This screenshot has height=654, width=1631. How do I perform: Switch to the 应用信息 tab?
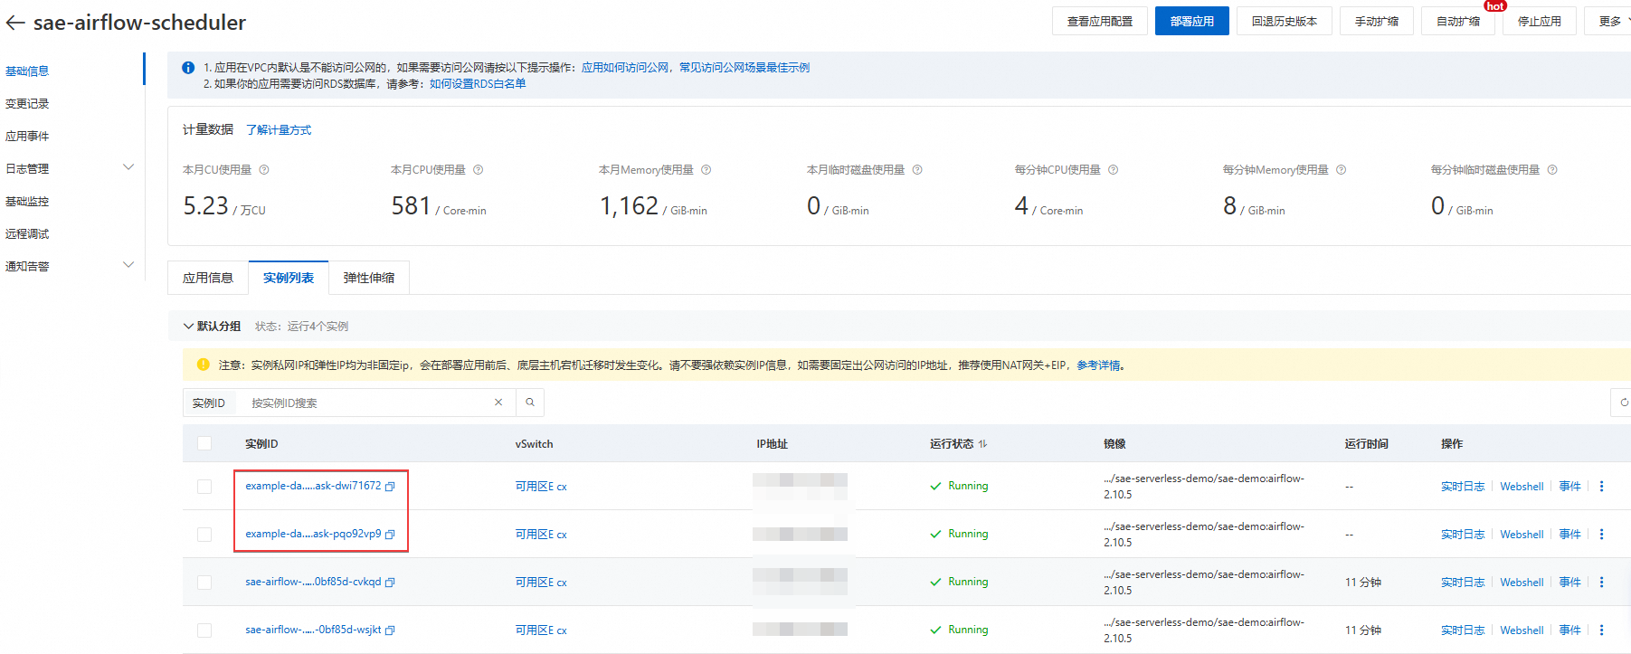coord(208,278)
